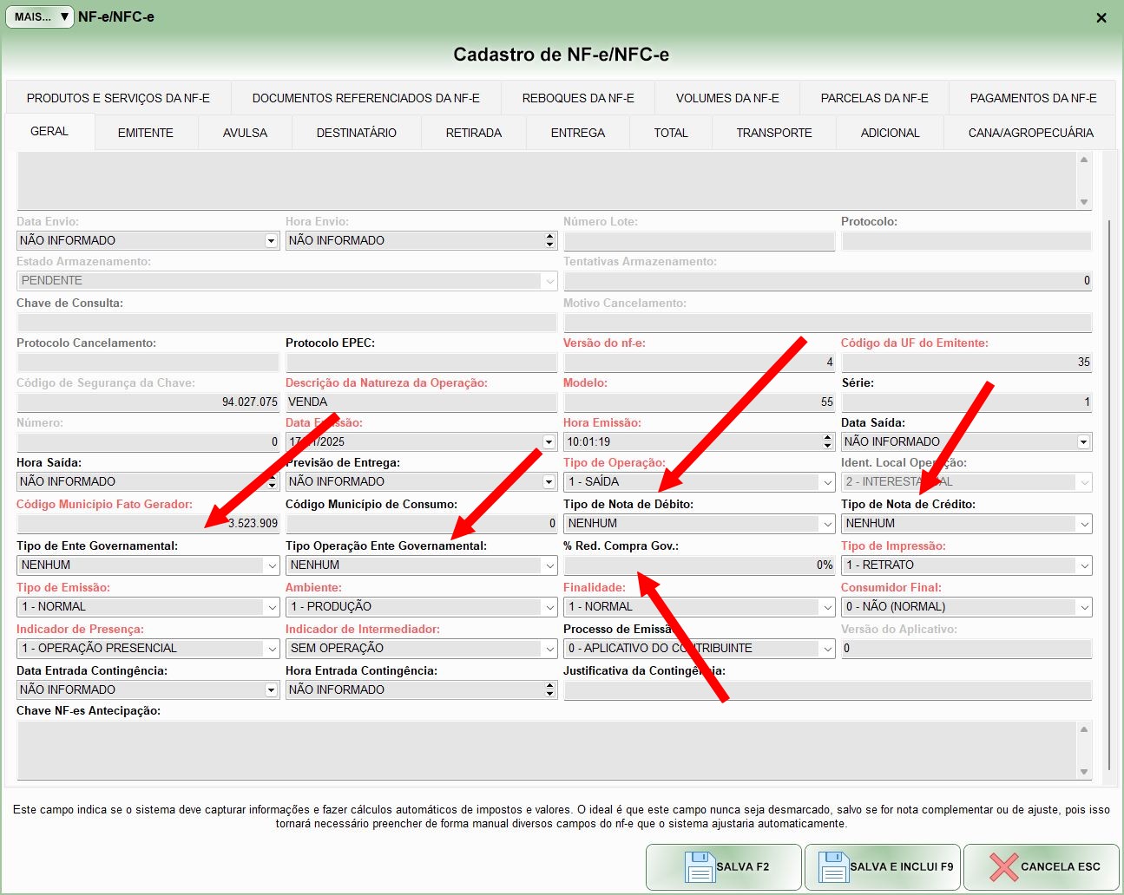Screen dimensions: 1124x895
Task: Open the Data Emissão calendar dropdown arrow
Action: [549, 442]
